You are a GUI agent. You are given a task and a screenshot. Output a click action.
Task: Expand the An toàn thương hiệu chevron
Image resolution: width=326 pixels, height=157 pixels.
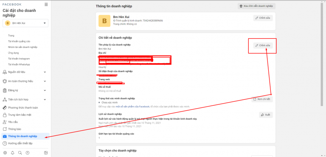pyautogui.click(x=45, y=81)
